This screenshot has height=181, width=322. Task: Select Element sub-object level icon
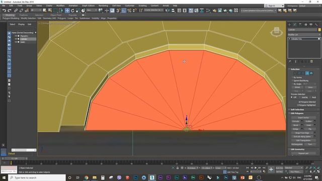point(311,73)
